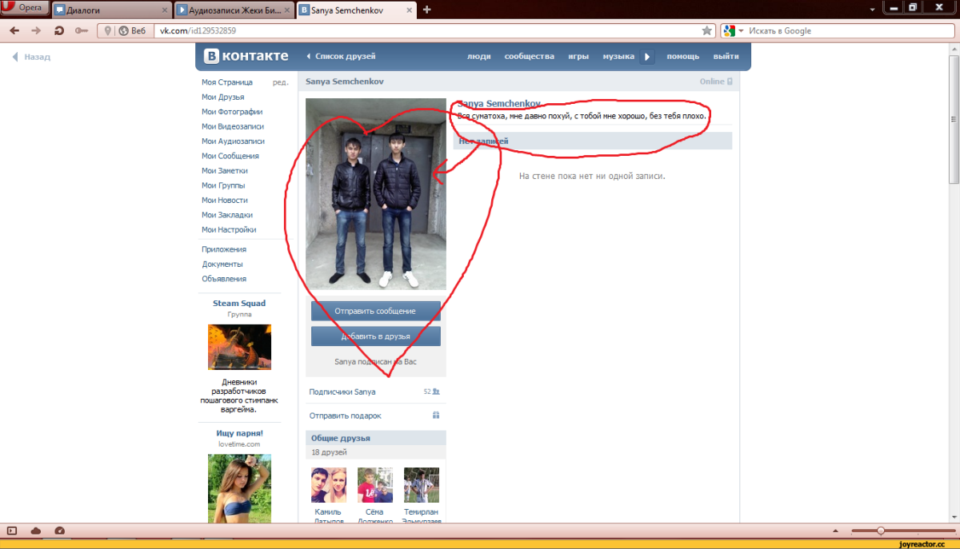Open the Google search engine dropdown

tap(732, 30)
